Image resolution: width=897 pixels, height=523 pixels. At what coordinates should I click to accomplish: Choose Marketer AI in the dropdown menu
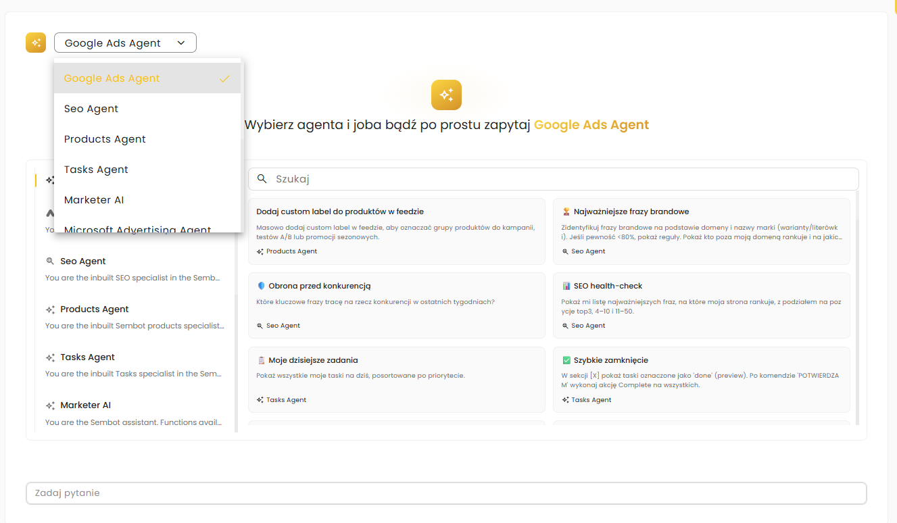point(147,200)
